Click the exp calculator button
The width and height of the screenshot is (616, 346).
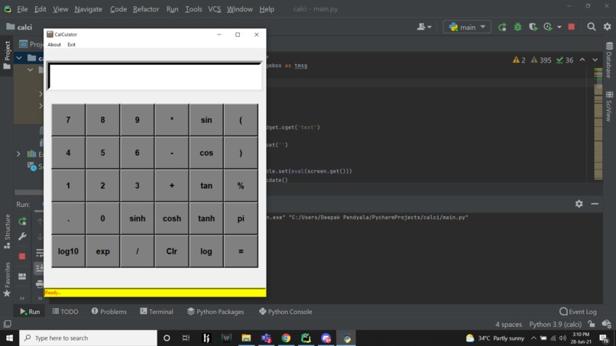pyautogui.click(x=103, y=251)
